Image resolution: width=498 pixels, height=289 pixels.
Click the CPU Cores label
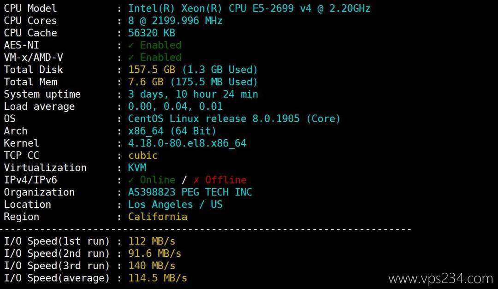click(30, 21)
